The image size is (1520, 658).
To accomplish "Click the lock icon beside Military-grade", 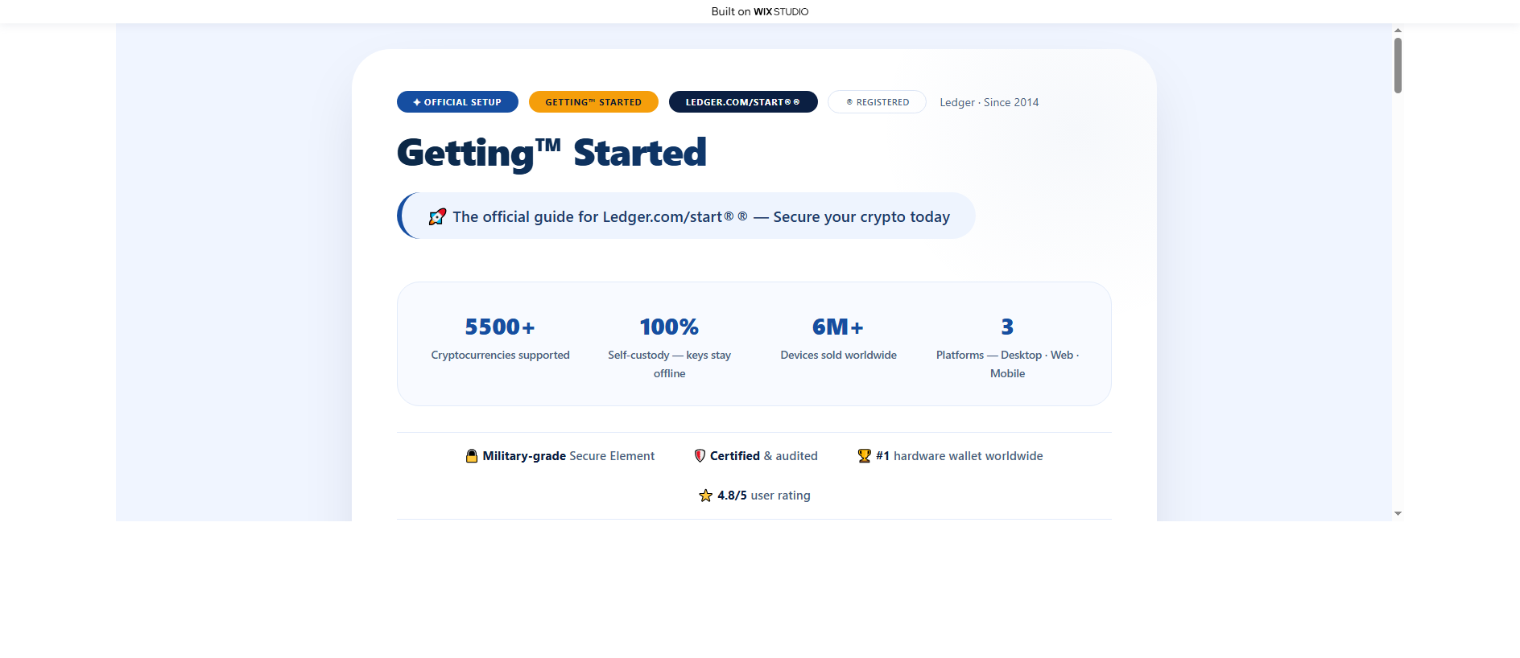I will (x=472, y=456).
